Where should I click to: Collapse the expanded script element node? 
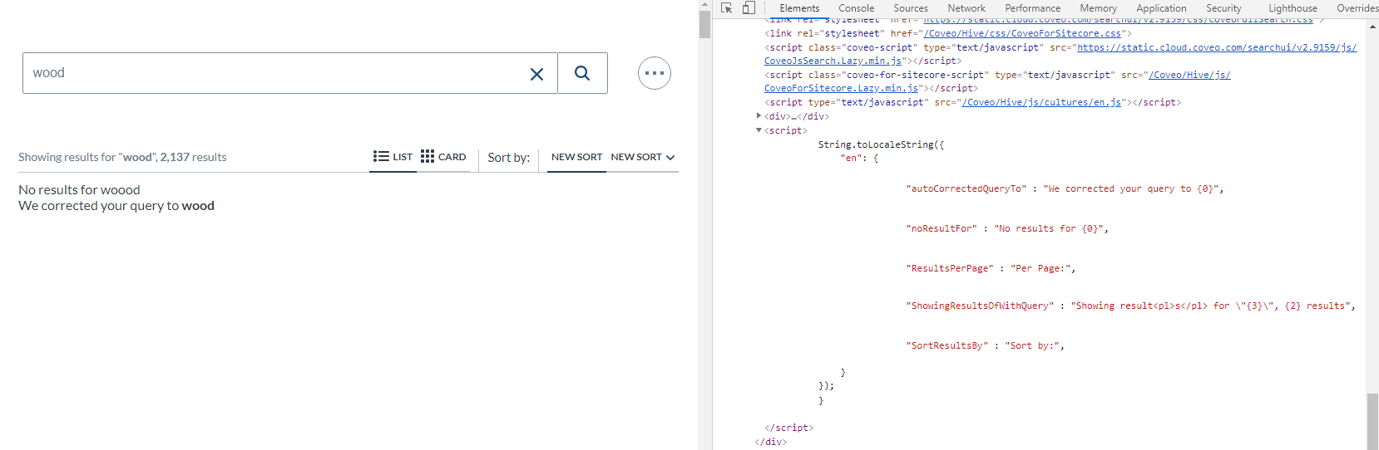click(759, 130)
